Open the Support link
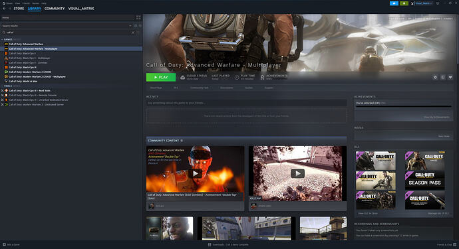This screenshot has height=249, width=459. 269,88
